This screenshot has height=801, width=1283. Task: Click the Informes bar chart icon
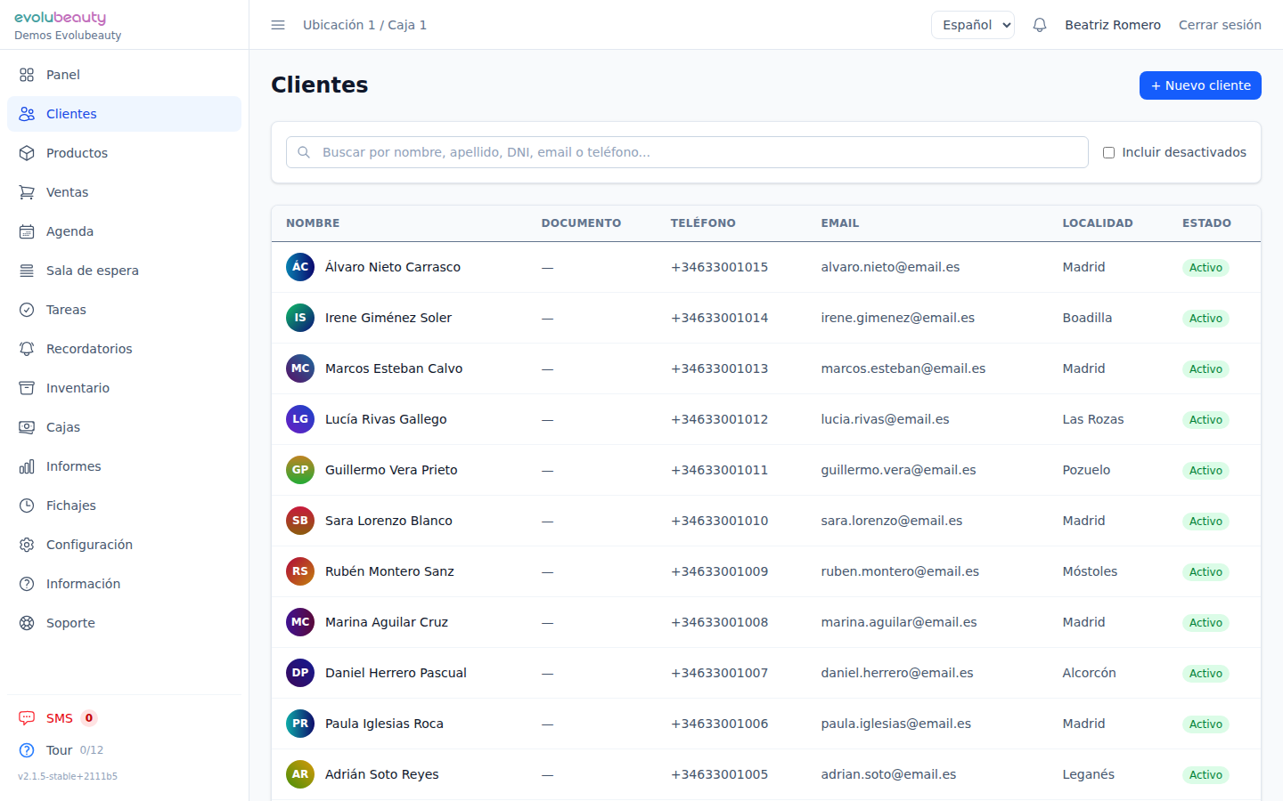[x=27, y=466]
